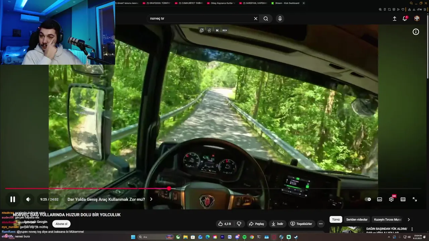This screenshot has height=241, width=429.
Task: Mute the video volume speaker
Action: (x=28, y=199)
